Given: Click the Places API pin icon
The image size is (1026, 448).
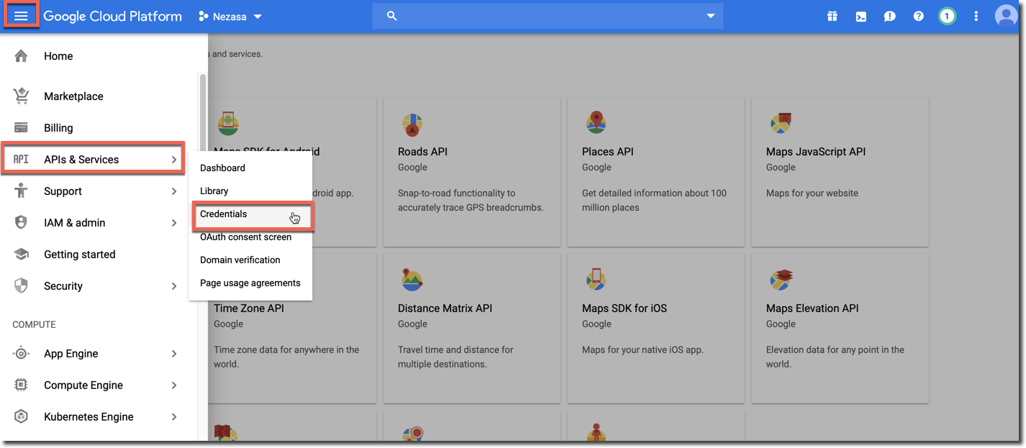Looking at the screenshot, I should (x=596, y=124).
